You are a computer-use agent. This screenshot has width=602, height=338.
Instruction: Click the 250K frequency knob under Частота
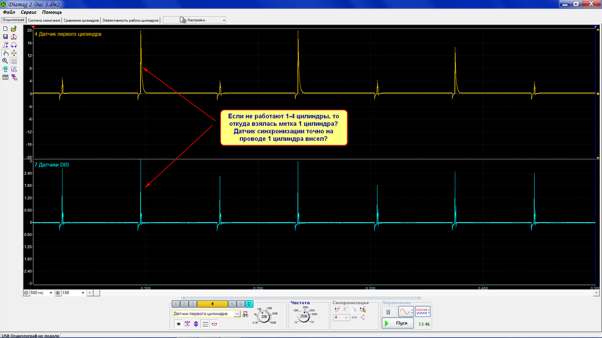click(304, 316)
